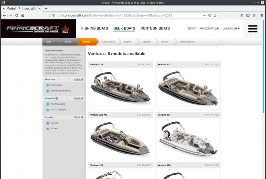Screen dimensions: 266x179
Task: Click the $49 367 USD price
Action: [144, 64]
